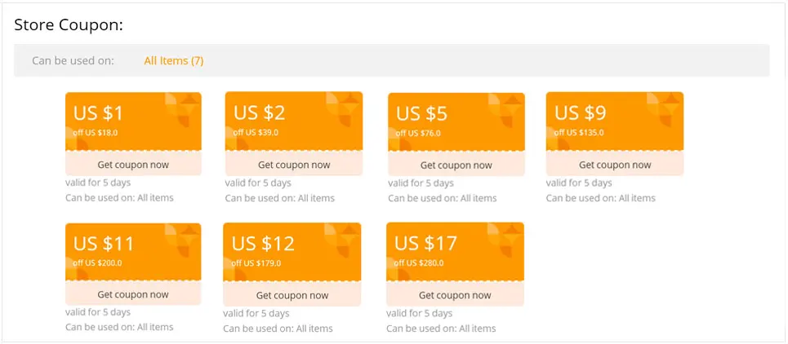Click the US $1 off $18.0 coupon card
The image size is (788, 344).
pyautogui.click(x=122, y=121)
